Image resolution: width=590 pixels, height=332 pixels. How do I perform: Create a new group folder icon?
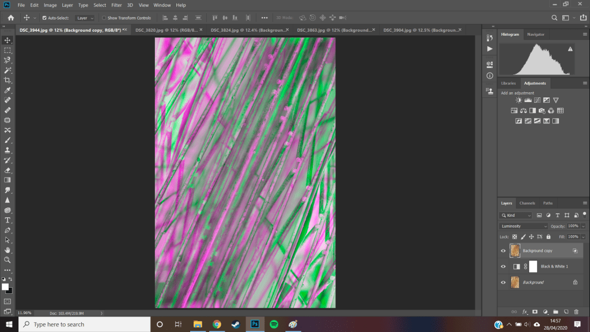pos(555,312)
